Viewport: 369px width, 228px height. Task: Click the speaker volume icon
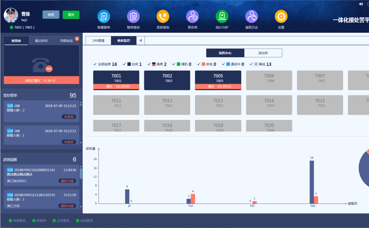tap(361, 4)
